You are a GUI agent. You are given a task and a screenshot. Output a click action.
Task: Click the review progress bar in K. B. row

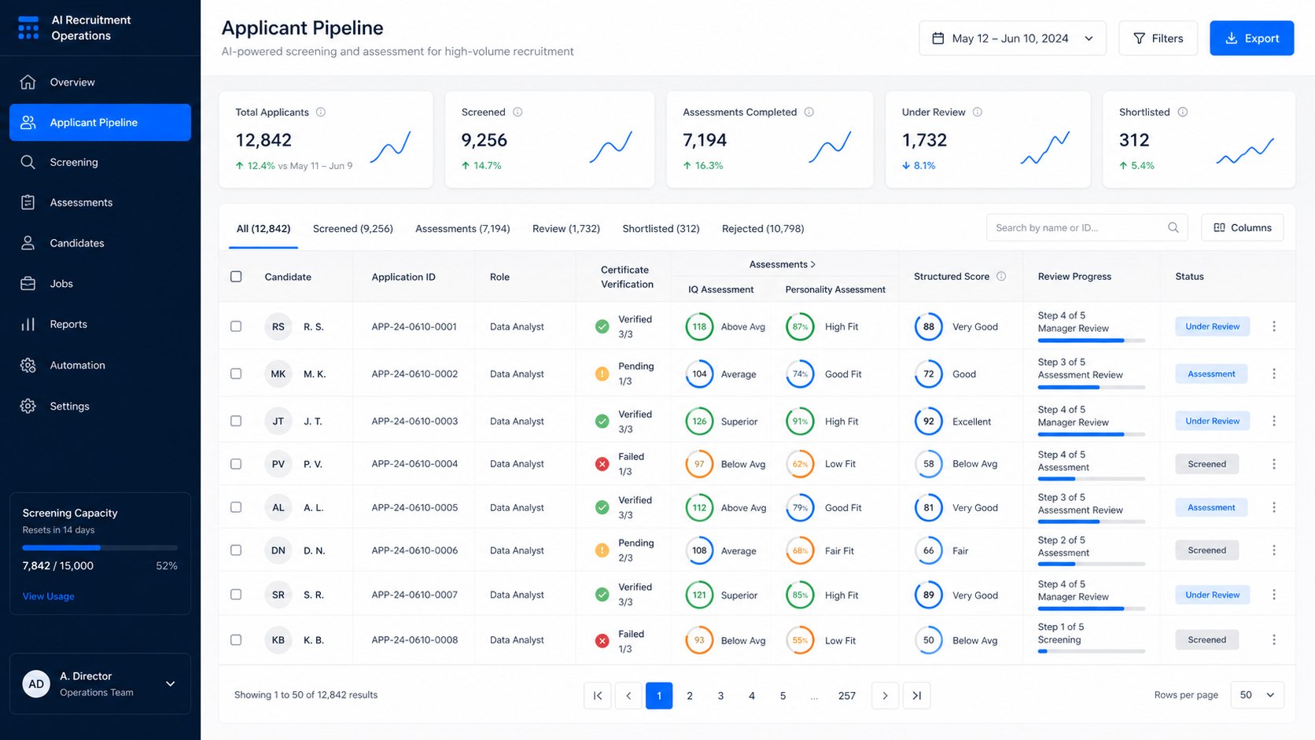[x=1092, y=651]
